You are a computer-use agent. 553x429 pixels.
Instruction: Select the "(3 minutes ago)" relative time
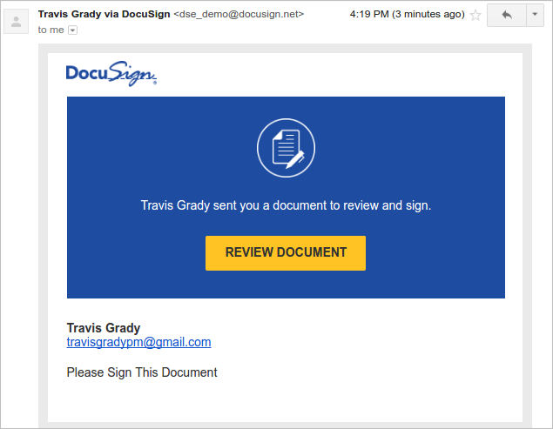428,14
